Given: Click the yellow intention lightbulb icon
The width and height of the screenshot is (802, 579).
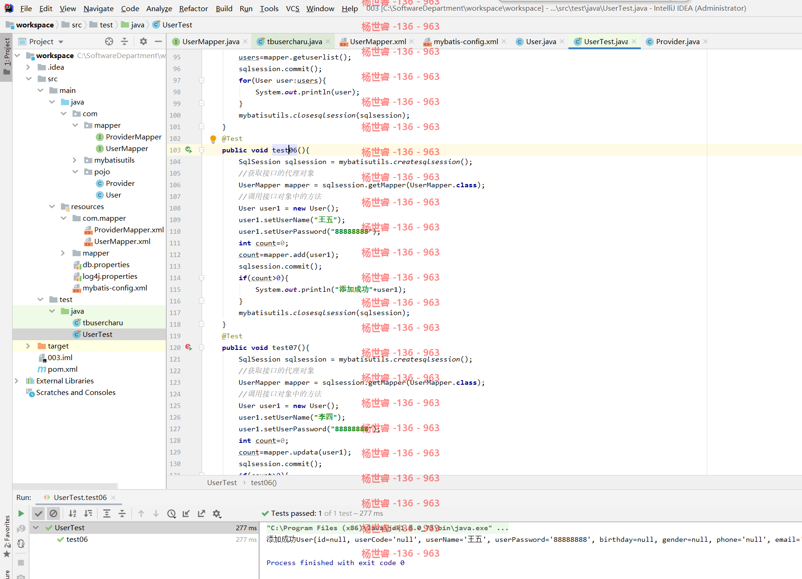Looking at the screenshot, I should point(213,138).
